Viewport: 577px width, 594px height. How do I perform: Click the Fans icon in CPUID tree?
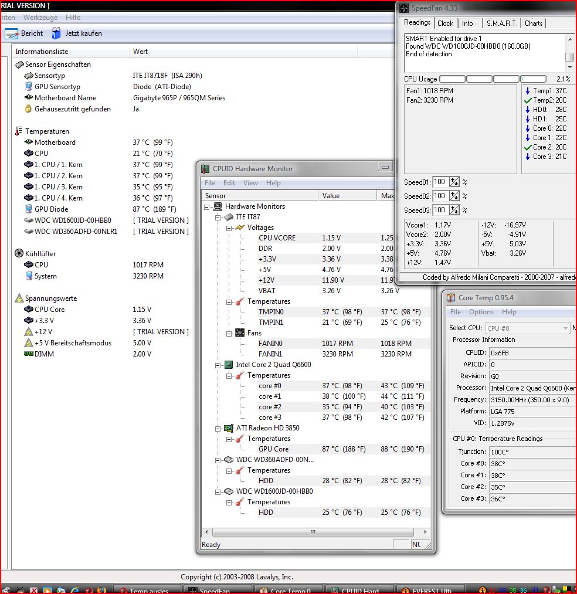[x=239, y=333]
